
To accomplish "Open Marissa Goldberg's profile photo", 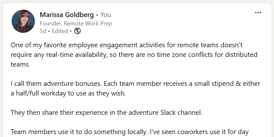I will (23, 21).
